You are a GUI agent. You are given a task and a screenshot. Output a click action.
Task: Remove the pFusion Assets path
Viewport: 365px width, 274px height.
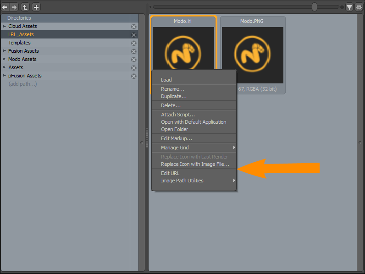pyautogui.click(x=134, y=76)
